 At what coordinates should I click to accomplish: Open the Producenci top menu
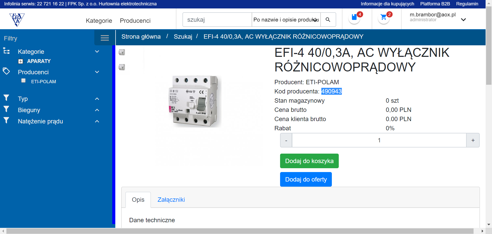point(135,21)
